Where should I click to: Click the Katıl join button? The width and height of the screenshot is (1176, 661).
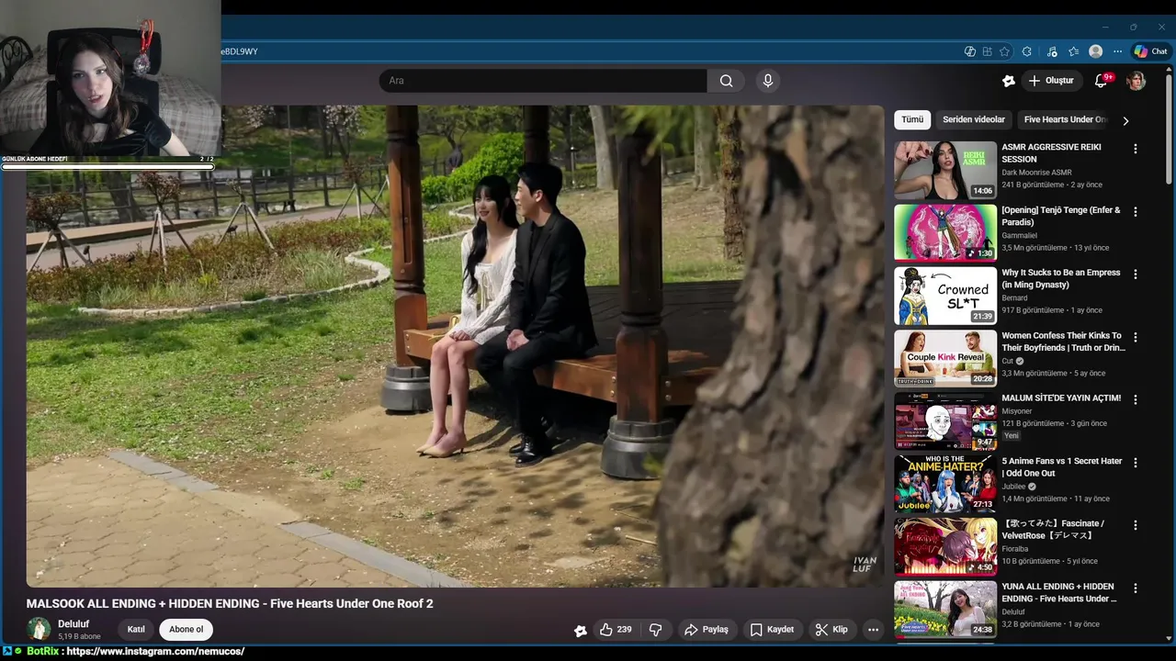point(136,630)
